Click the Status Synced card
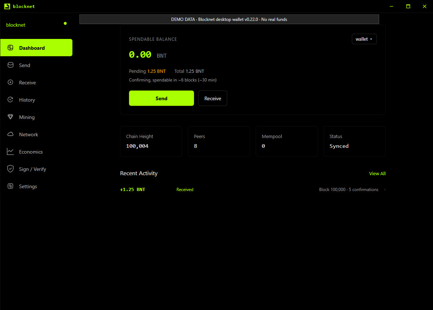The height and width of the screenshot is (310, 433). [x=355, y=141]
